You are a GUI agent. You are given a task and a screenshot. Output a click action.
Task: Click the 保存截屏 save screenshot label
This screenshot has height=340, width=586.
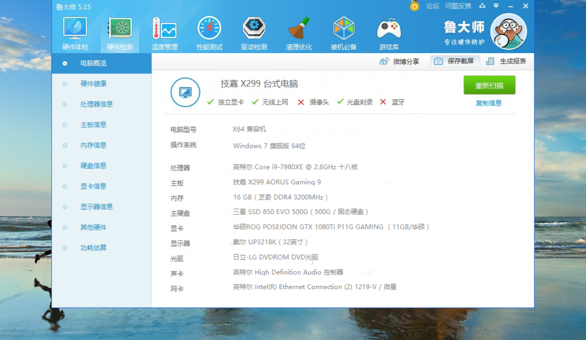(x=461, y=61)
